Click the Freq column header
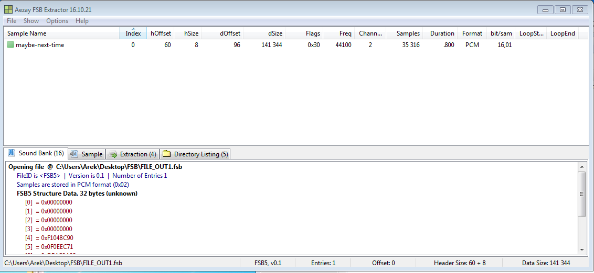 coord(345,33)
